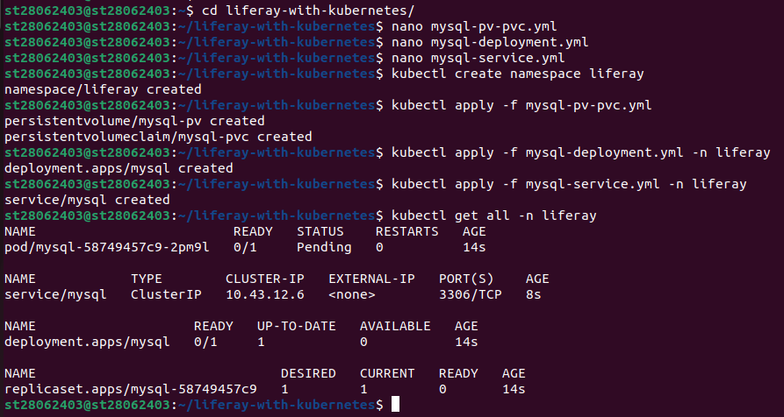The height and width of the screenshot is (417, 784).
Task: Click the pod READY value '0/1'
Action: [x=245, y=247]
